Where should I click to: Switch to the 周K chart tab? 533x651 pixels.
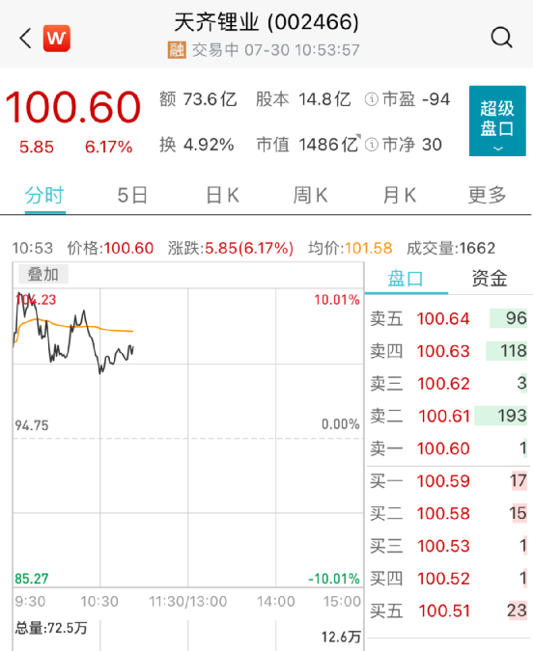click(x=310, y=195)
